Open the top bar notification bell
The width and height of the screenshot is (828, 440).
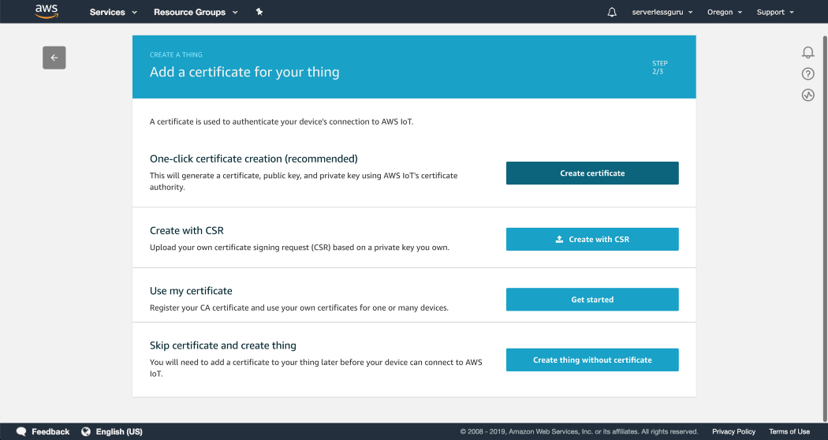611,12
